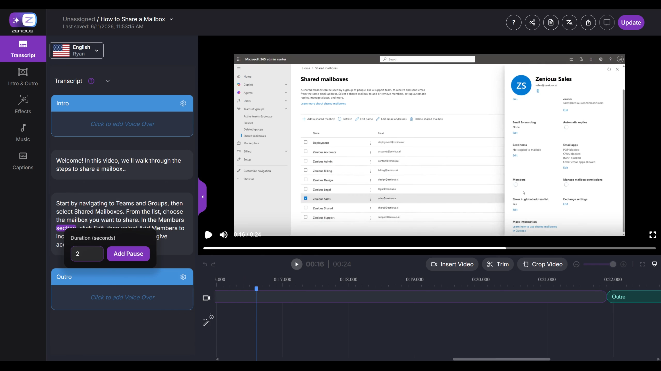Check the Zenious Support mailbox checkbox
The image size is (661, 371).
(306, 217)
